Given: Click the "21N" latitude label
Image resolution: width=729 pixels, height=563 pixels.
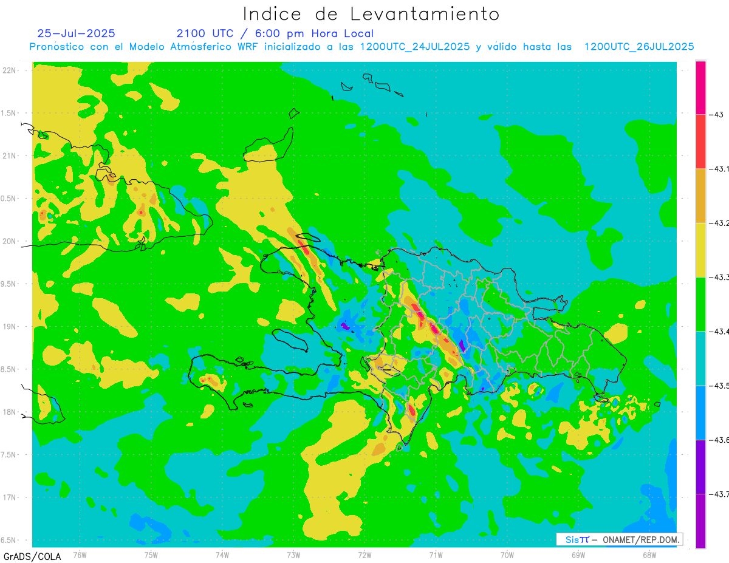Looking at the screenshot, I should [x=10, y=155].
